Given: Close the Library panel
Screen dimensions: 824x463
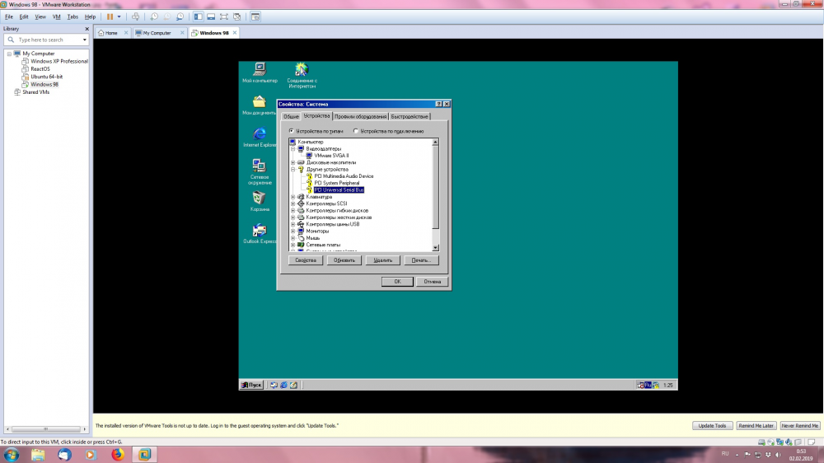Looking at the screenshot, I should 87,29.
